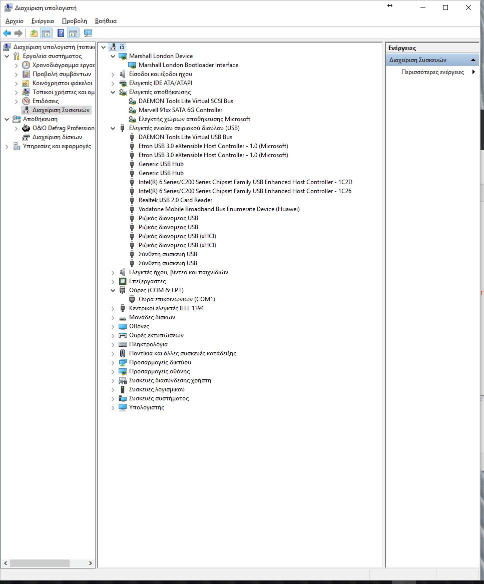The image size is (484, 584).
Task: Collapse the Marshall London Device node
Action: [113, 56]
